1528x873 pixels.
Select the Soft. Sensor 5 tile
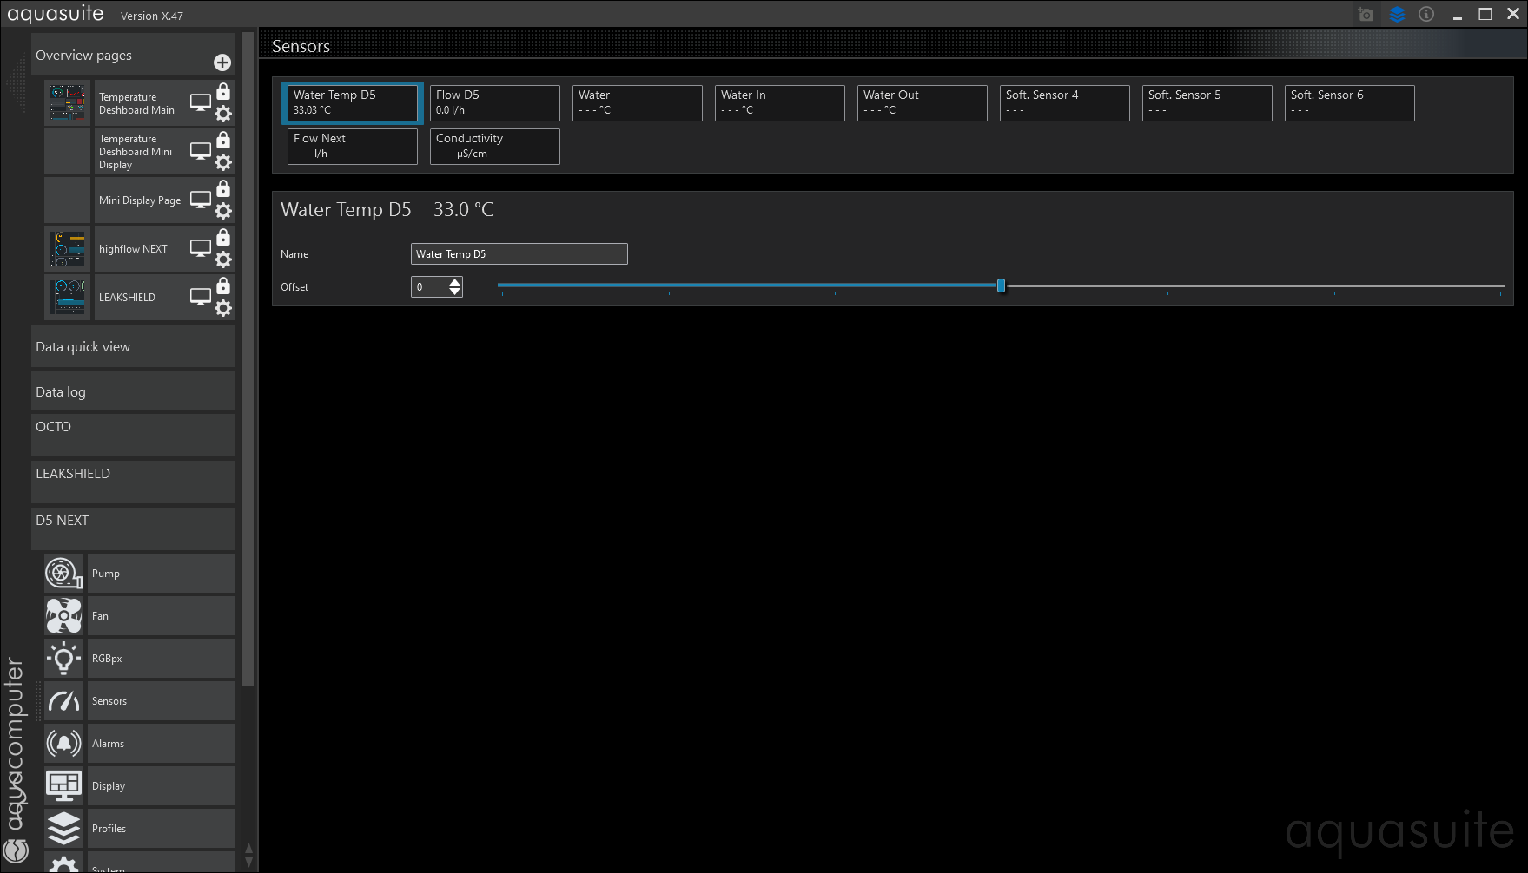(1207, 103)
